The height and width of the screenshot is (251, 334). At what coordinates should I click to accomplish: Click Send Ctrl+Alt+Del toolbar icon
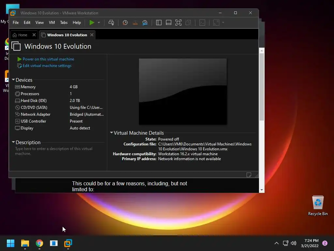(x=111, y=23)
